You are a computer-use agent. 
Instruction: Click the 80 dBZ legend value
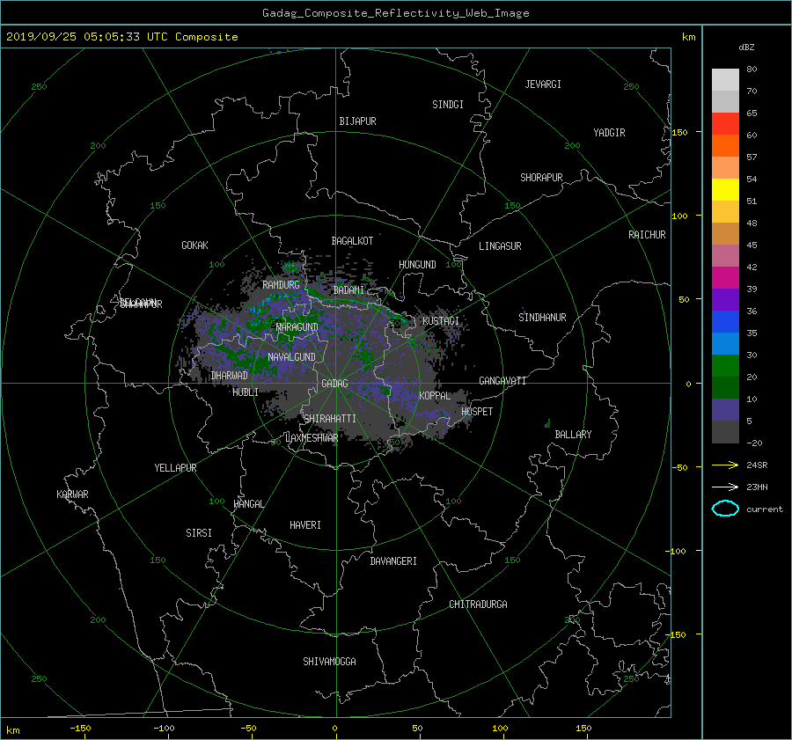(752, 70)
